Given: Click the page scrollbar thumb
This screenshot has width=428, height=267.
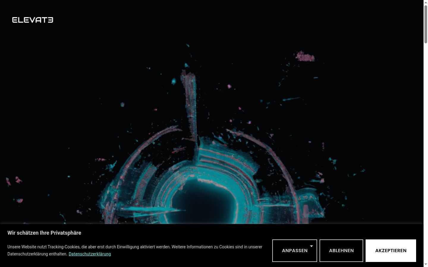Looking at the screenshot, I should point(426,25).
